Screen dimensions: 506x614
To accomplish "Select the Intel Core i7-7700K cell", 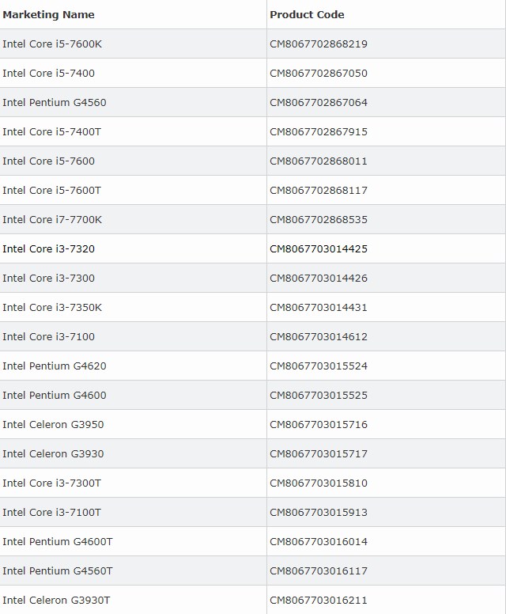I will click(52, 220).
